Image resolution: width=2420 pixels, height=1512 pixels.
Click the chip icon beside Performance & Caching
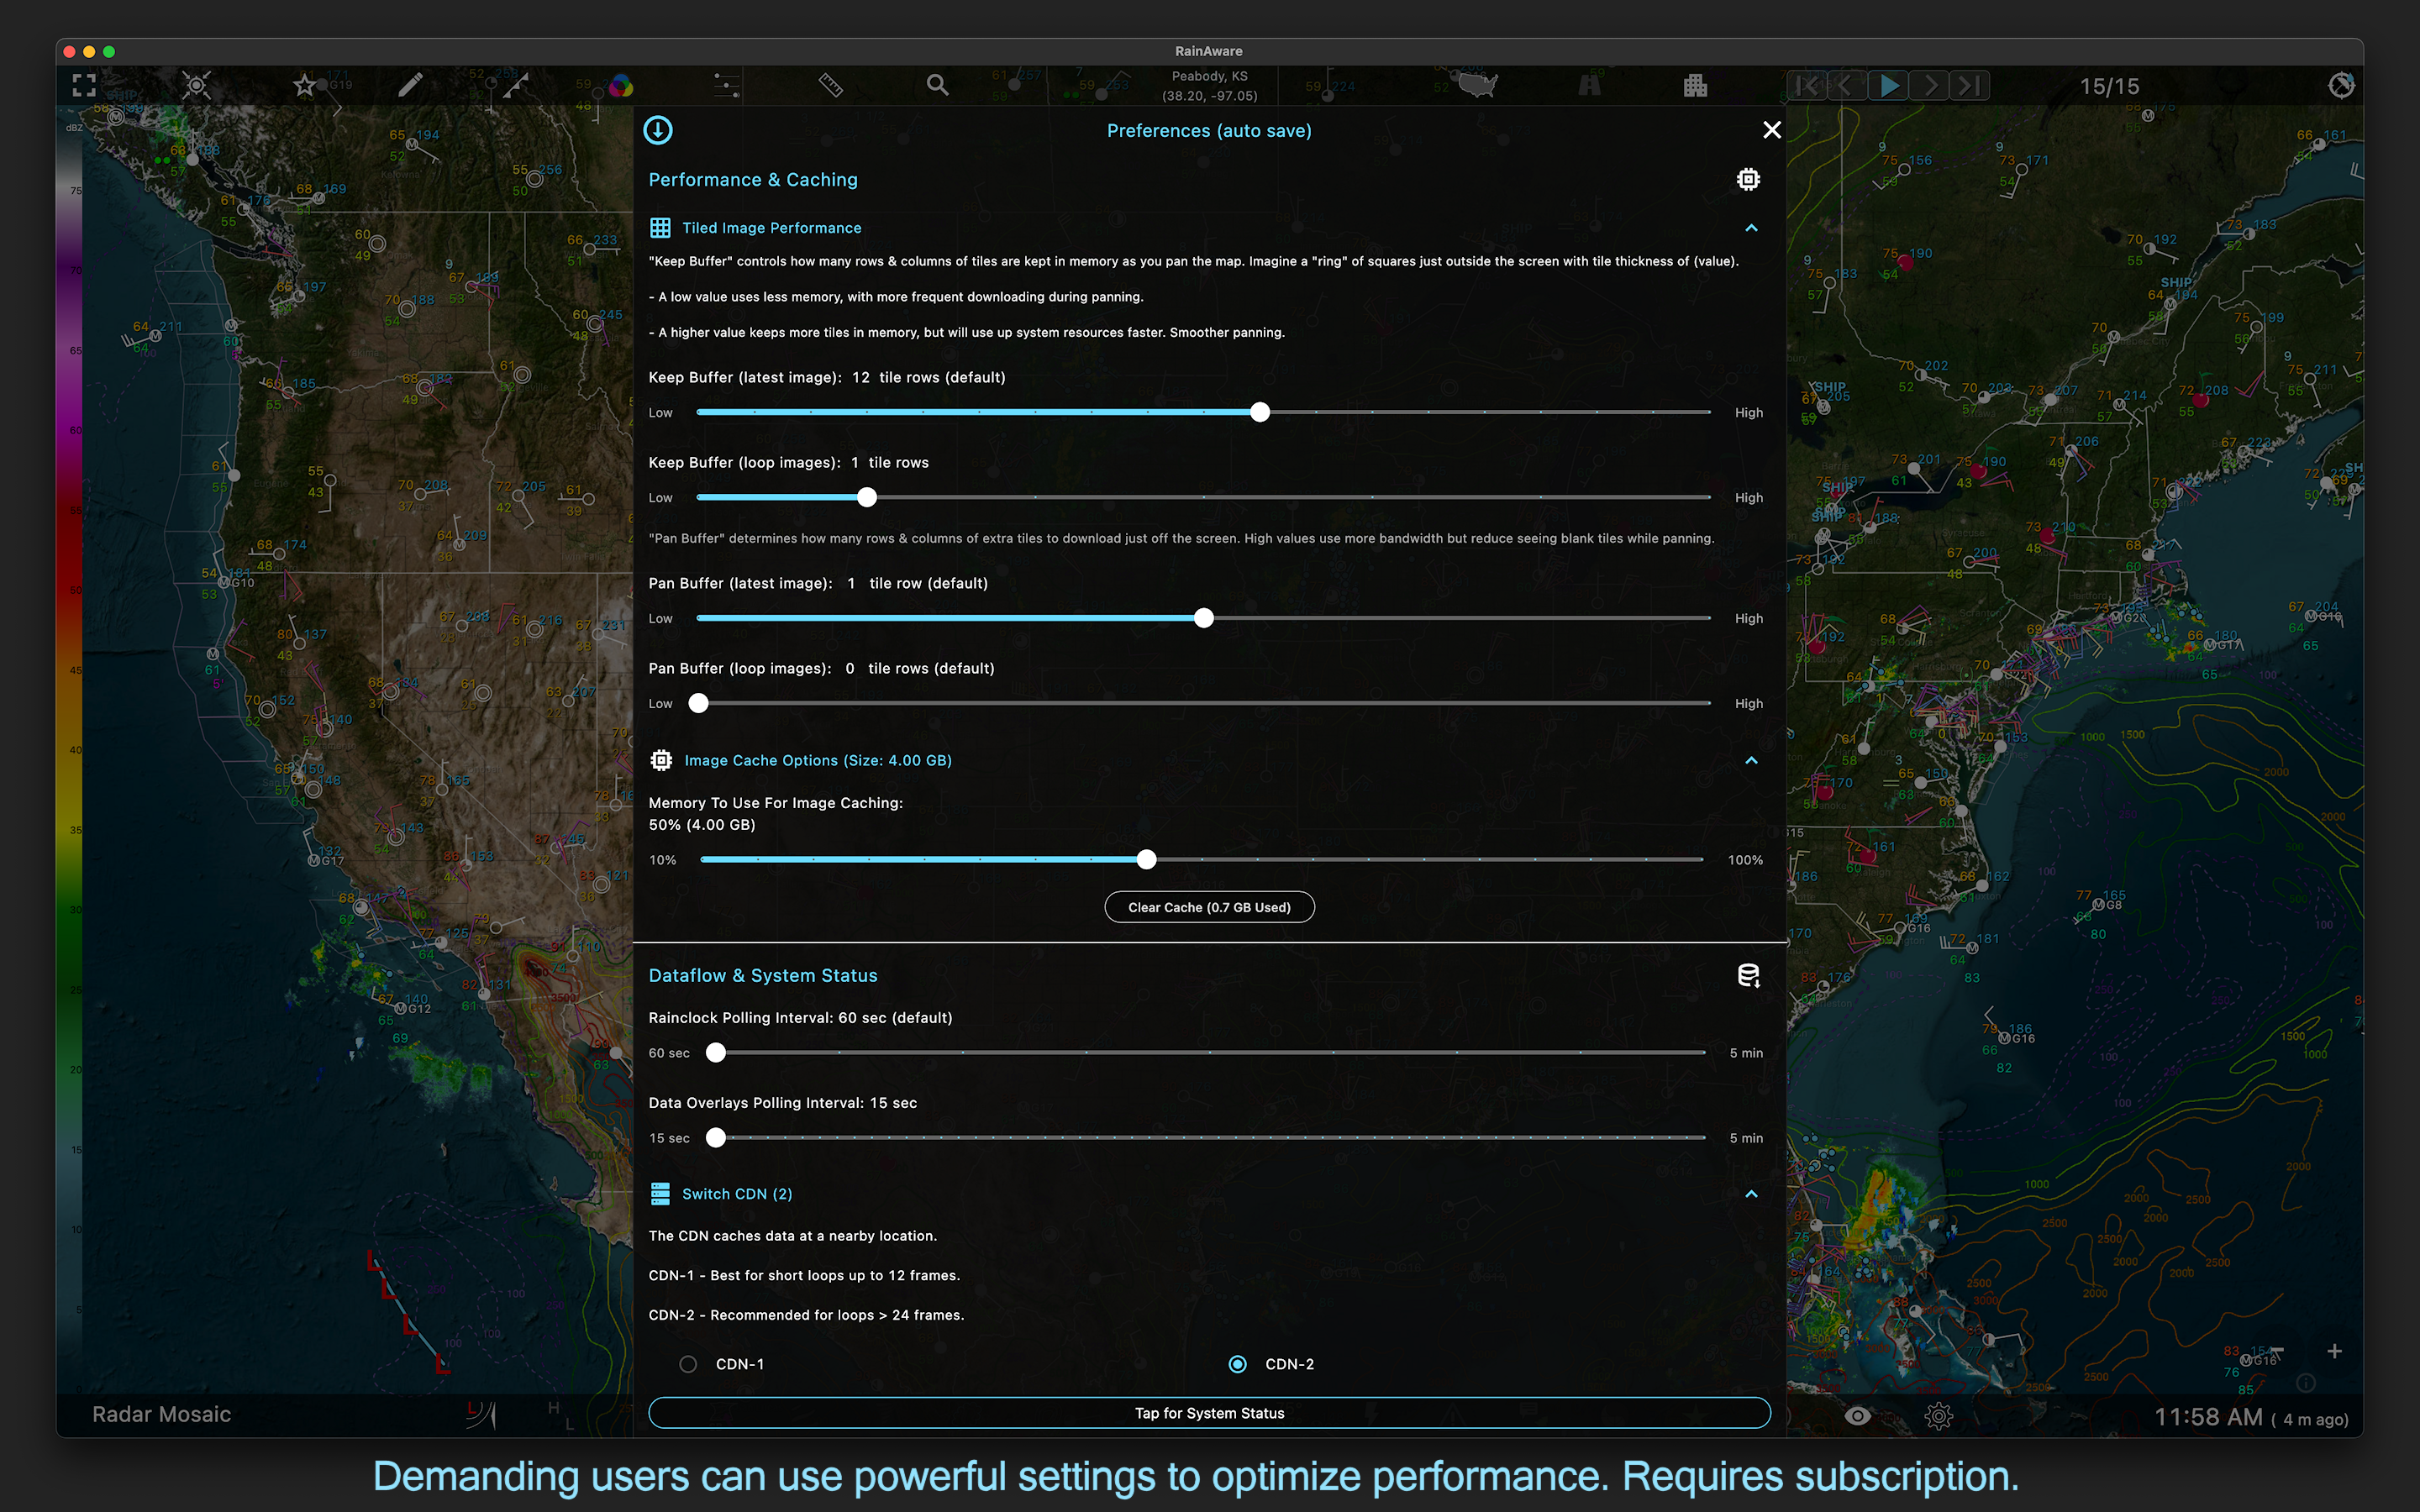point(1748,179)
